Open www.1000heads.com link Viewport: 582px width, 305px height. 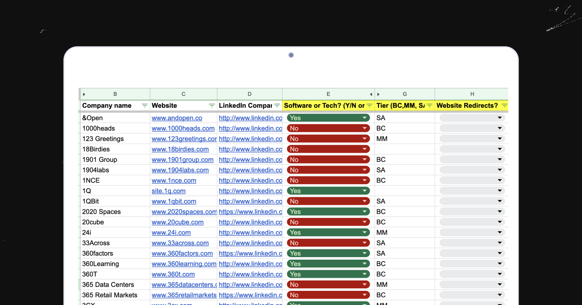[183, 128]
